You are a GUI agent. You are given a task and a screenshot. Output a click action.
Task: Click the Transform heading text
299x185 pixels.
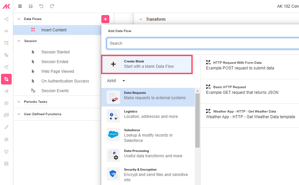coord(156,19)
